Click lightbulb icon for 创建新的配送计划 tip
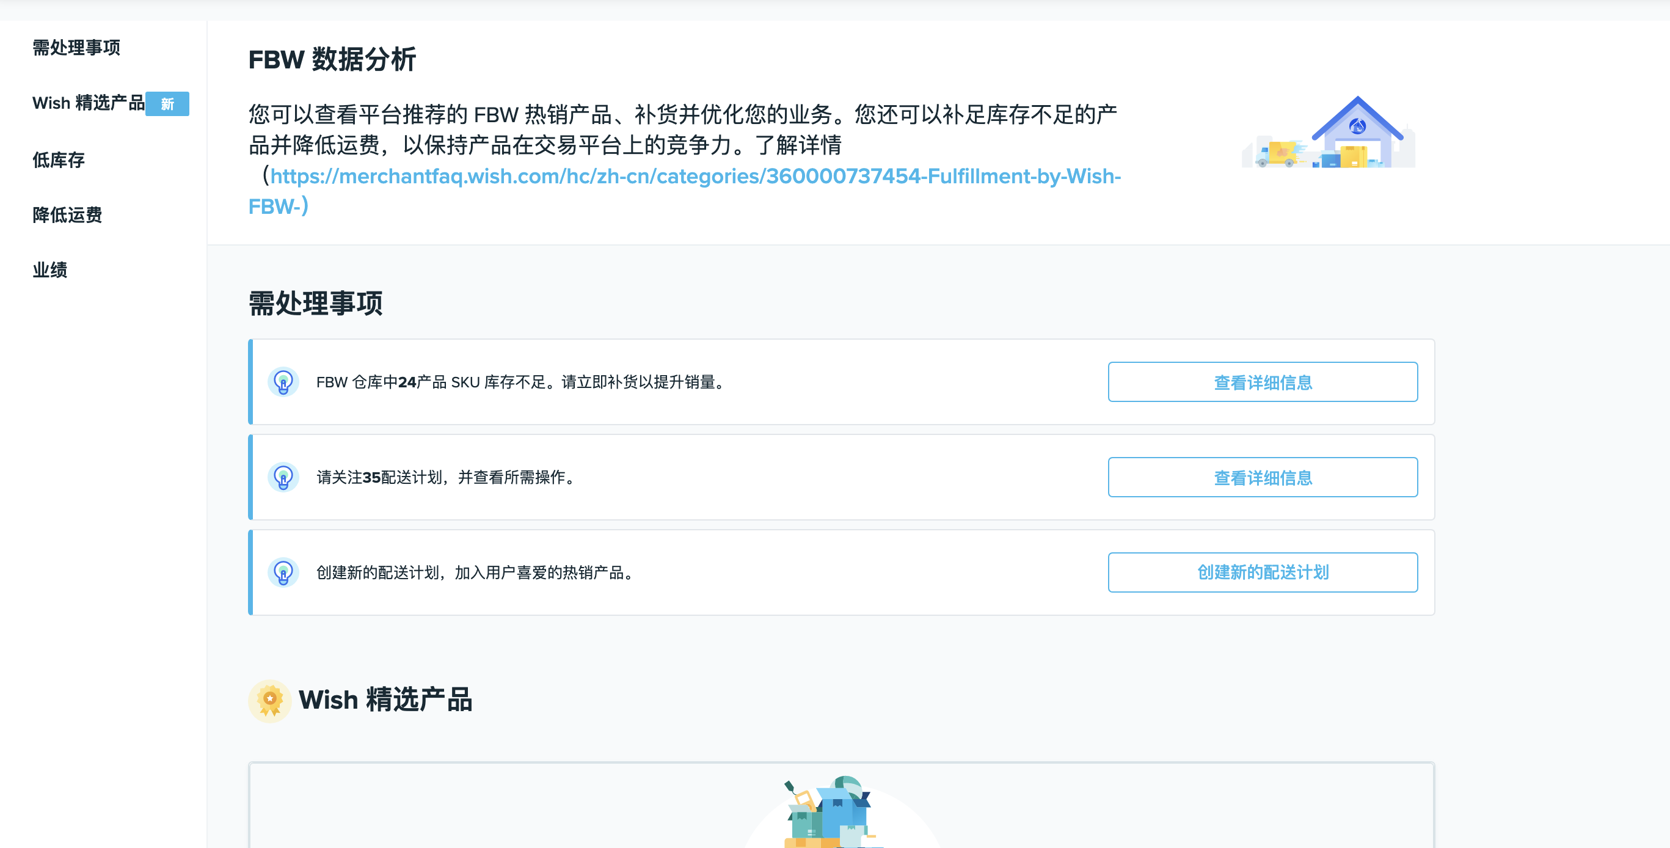Image resolution: width=1670 pixels, height=848 pixels. (x=283, y=572)
